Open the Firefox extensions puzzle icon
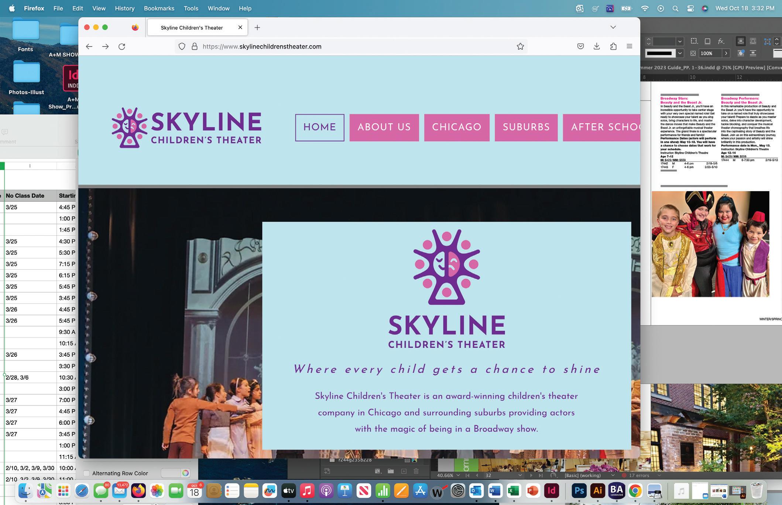 613,46
